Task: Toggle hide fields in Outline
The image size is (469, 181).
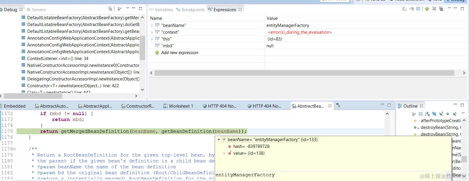Action: pyautogui.click(x=434, y=114)
